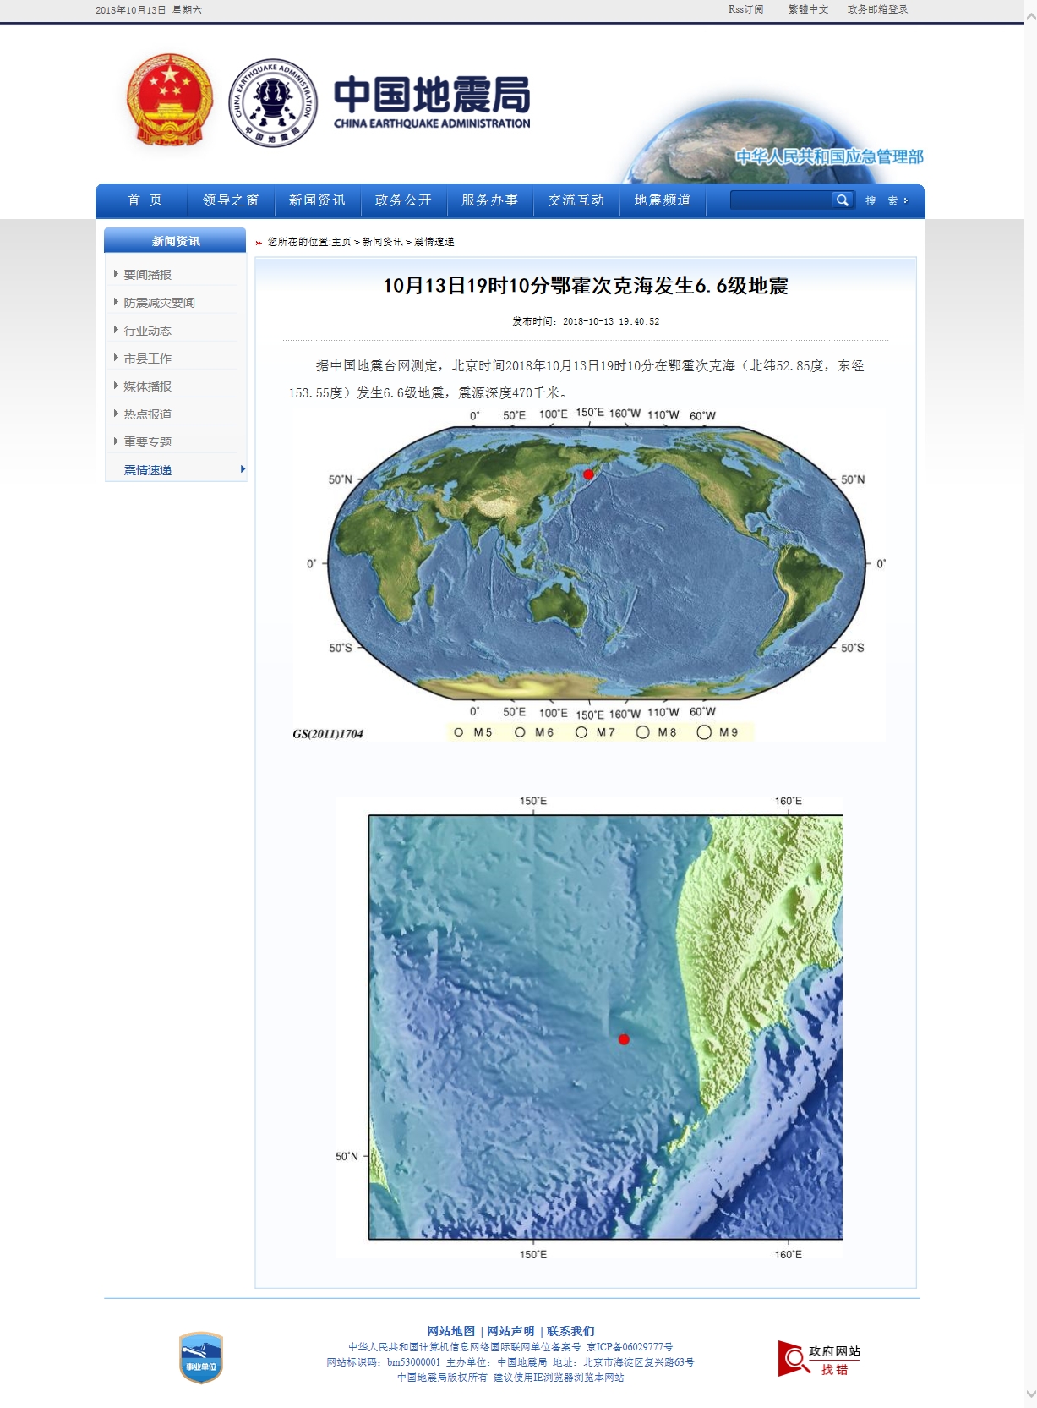Click the date 2018年10月13日 星期六 text
The height and width of the screenshot is (1408, 1037).
[x=149, y=10]
